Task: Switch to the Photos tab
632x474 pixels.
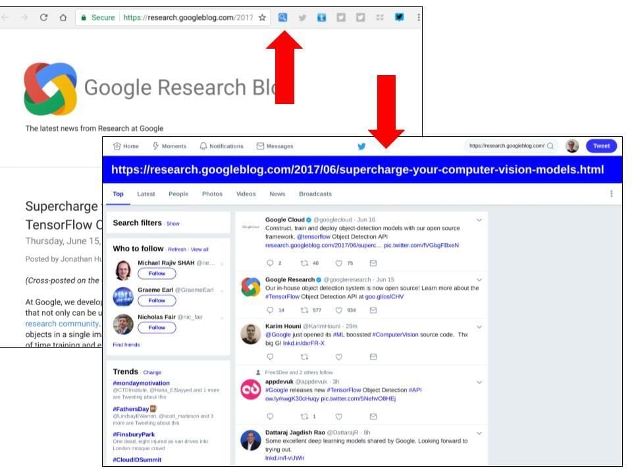Action: (x=212, y=194)
